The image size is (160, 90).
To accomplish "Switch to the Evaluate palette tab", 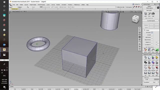I will click(x=129, y=89).
